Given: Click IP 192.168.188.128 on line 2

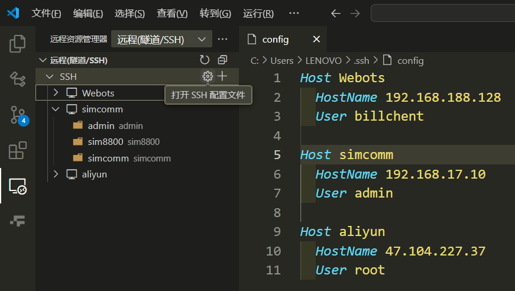Looking at the screenshot, I should coord(443,97).
